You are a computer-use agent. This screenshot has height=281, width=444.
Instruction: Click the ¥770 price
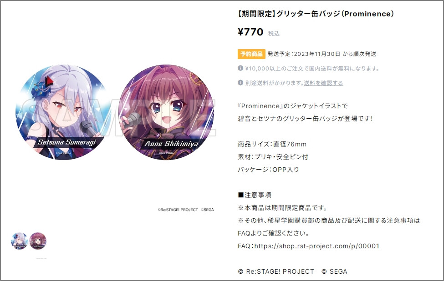coord(250,32)
